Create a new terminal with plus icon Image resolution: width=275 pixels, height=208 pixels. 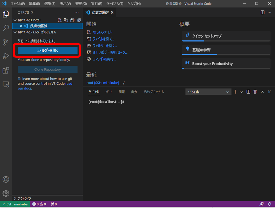pos(235,92)
